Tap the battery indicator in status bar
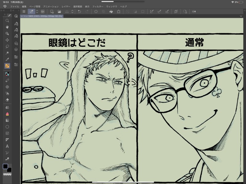Image resolution: width=246 pixels, height=184 pixels. (240, 2)
